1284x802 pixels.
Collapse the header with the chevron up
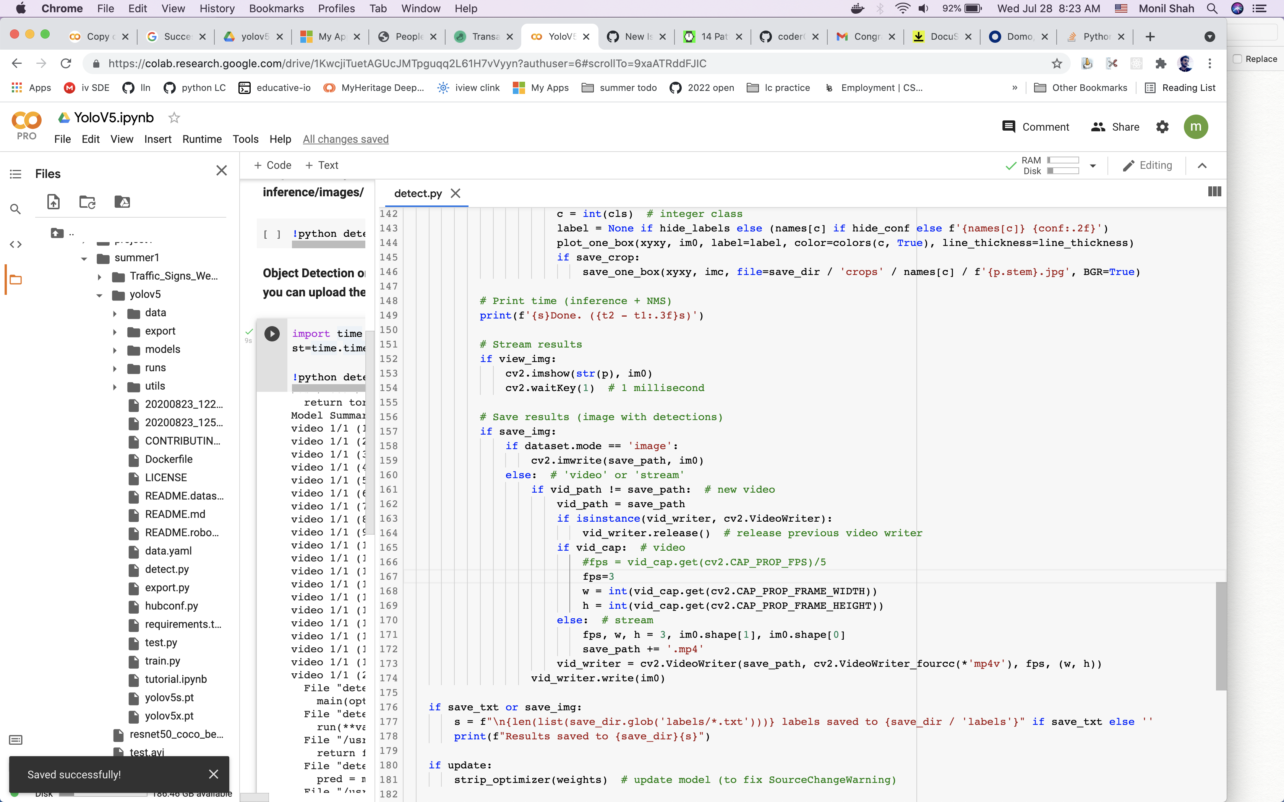tap(1202, 166)
